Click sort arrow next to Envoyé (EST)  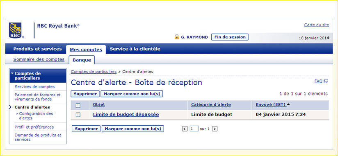coord(288,104)
